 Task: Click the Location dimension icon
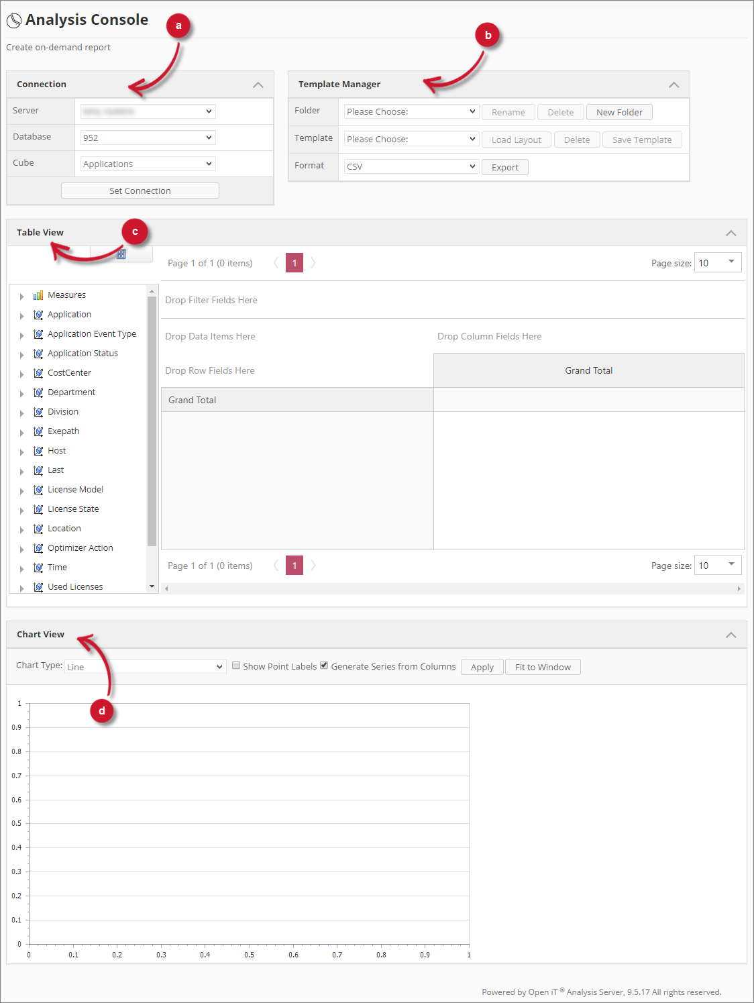click(38, 528)
